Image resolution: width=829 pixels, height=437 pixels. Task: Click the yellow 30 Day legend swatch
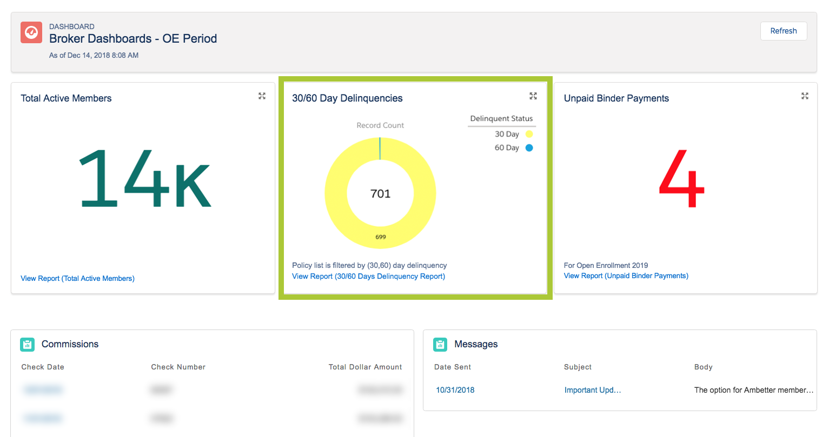tap(529, 134)
